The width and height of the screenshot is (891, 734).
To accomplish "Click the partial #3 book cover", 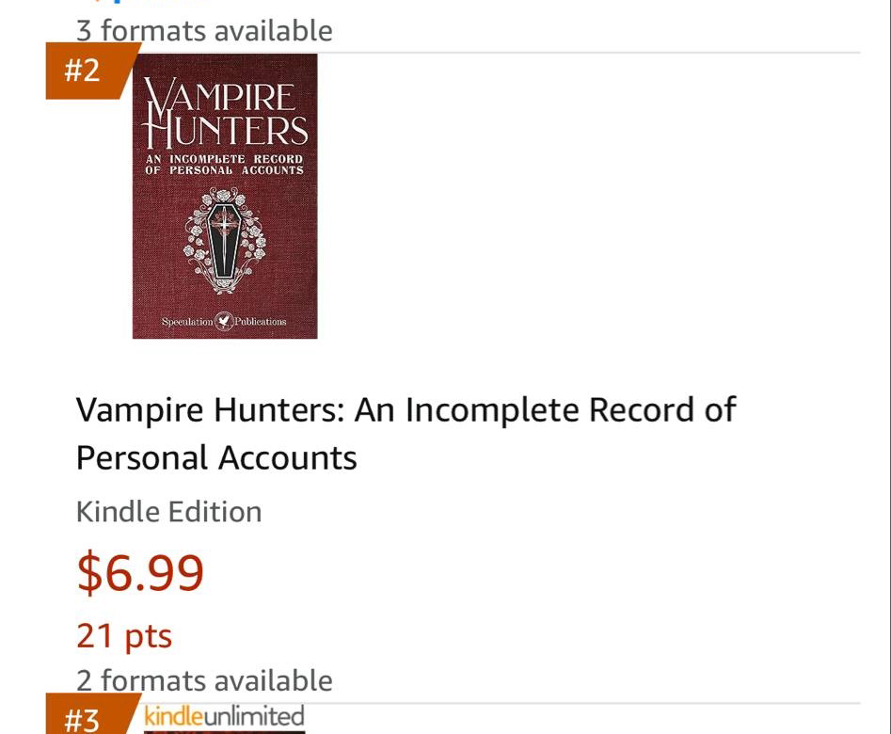I will point(224,731).
